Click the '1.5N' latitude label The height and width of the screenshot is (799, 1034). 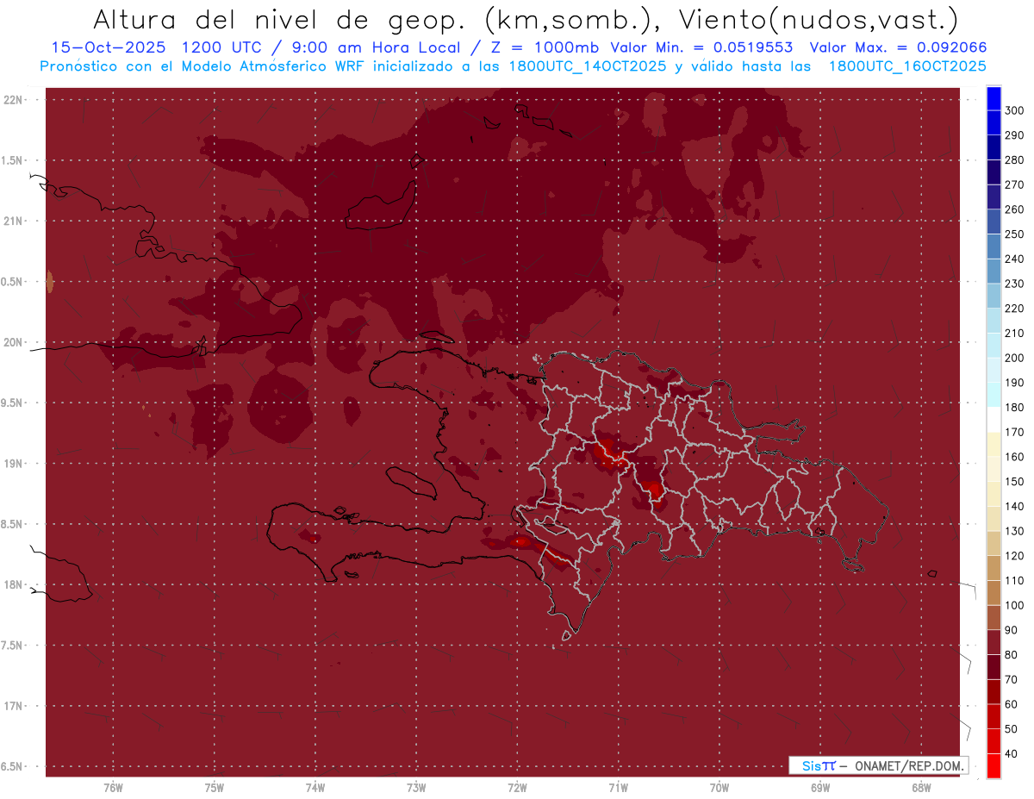13,160
